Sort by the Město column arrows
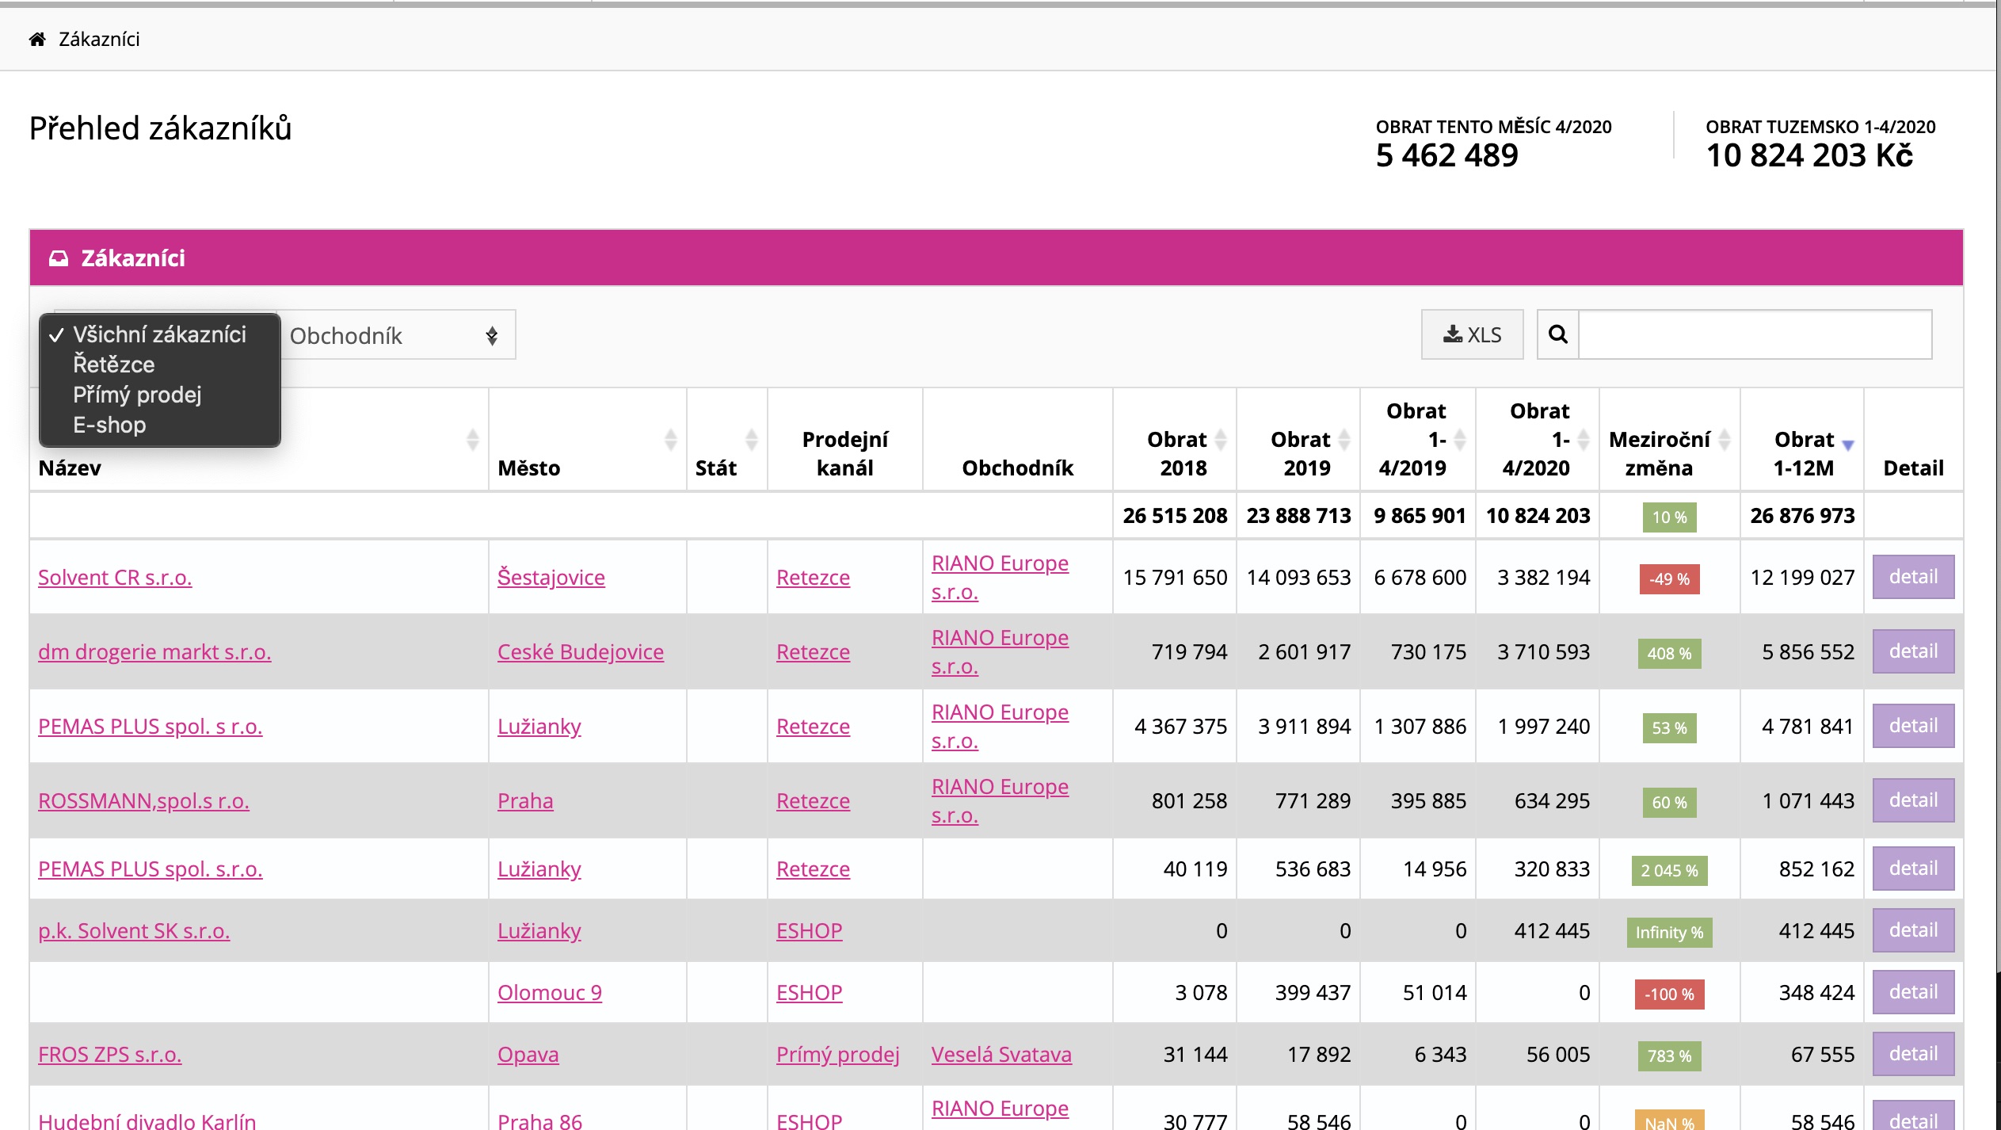Screen dimensions: 2001x1130 [x=671, y=439]
